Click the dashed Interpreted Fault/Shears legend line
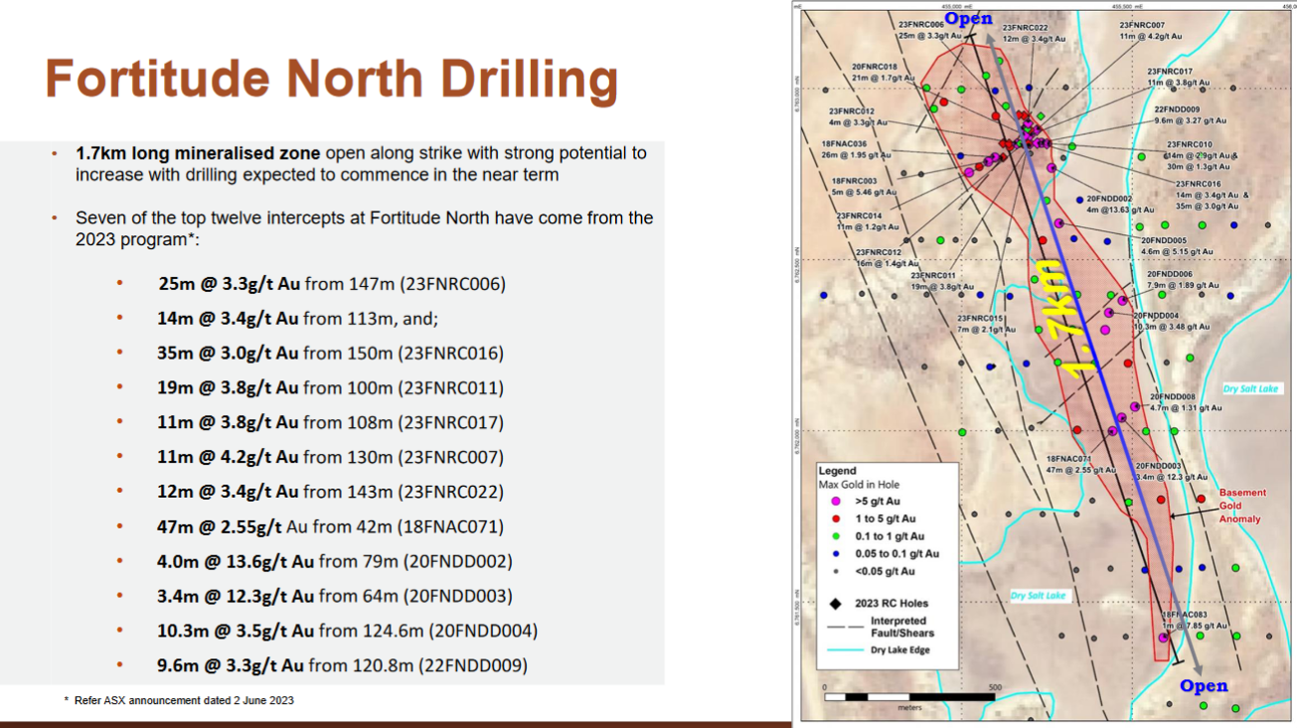1297x728 pixels. click(845, 628)
